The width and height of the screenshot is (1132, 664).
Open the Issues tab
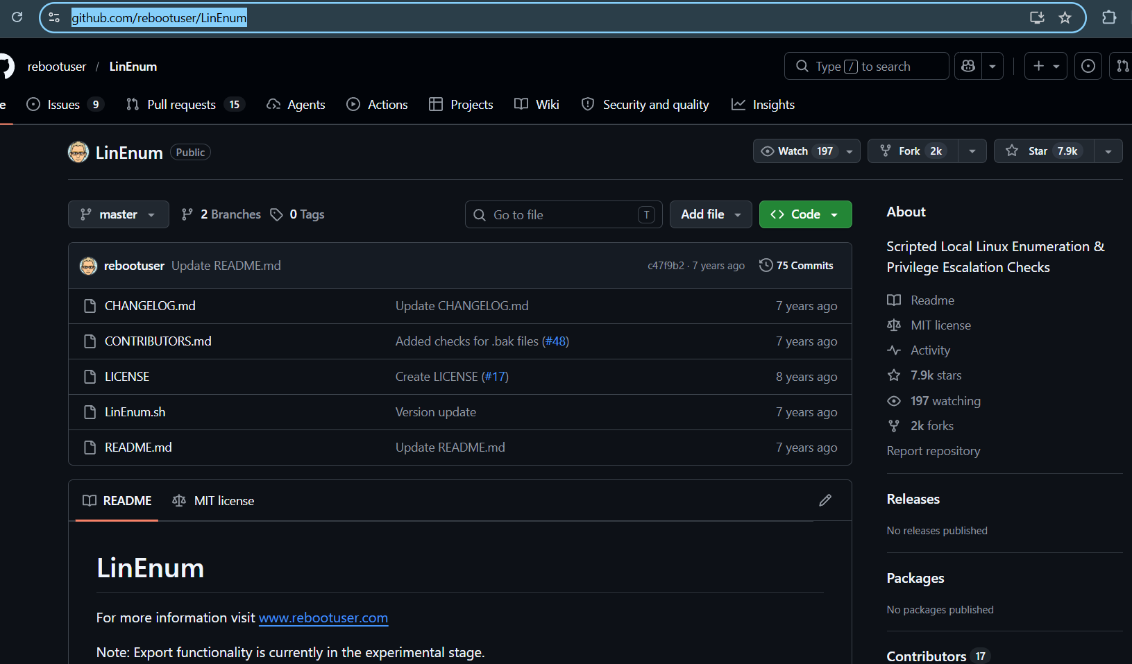(x=65, y=105)
